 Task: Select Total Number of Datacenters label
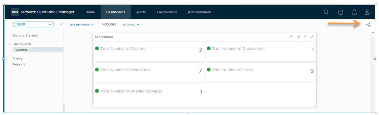(238, 49)
